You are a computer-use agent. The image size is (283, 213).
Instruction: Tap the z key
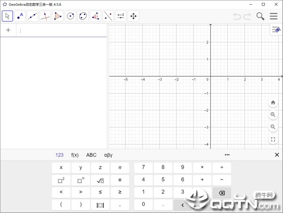click(x=100, y=168)
